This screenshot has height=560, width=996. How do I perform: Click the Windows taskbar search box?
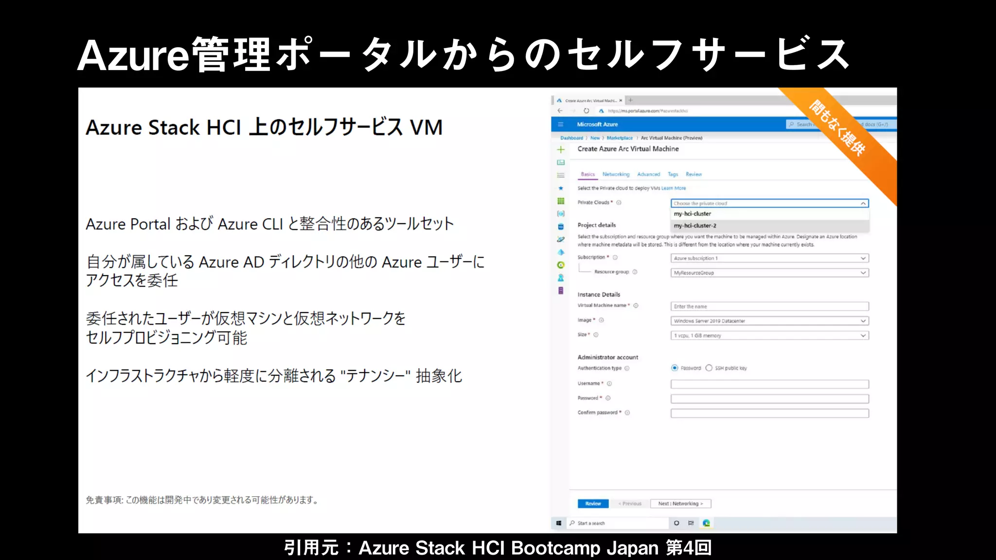pyautogui.click(x=618, y=523)
